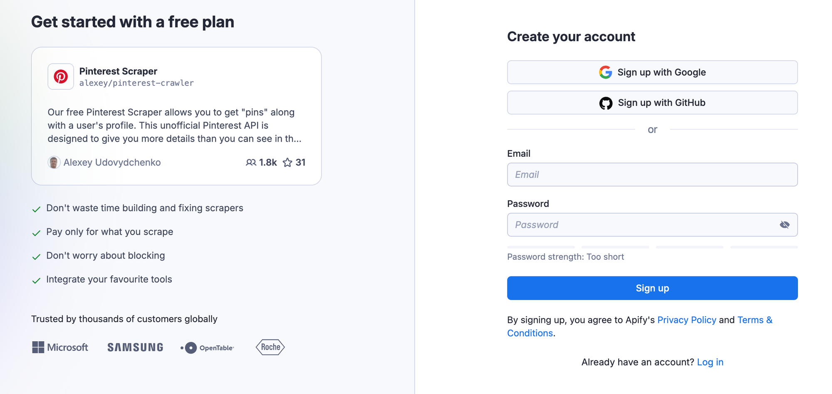Image resolution: width=832 pixels, height=394 pixels.
Task: Click the blue Sign up button
Action: click(652, 288)
